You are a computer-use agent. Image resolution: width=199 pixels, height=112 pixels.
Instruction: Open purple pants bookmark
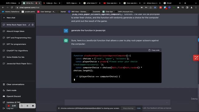[28, 12]
